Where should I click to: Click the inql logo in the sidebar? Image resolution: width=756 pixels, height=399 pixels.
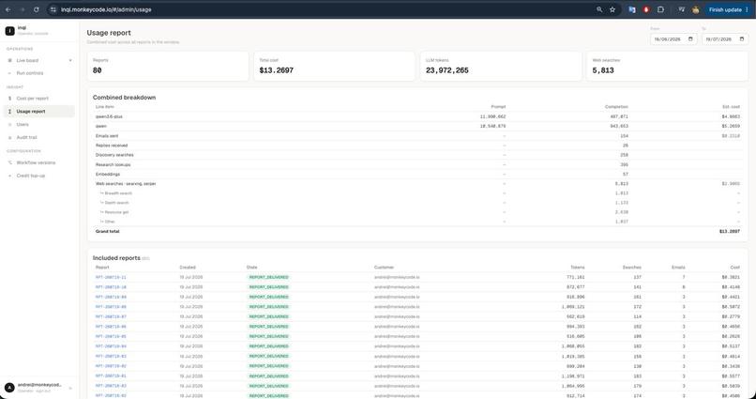pyautogui.click(x=9, y=31)
